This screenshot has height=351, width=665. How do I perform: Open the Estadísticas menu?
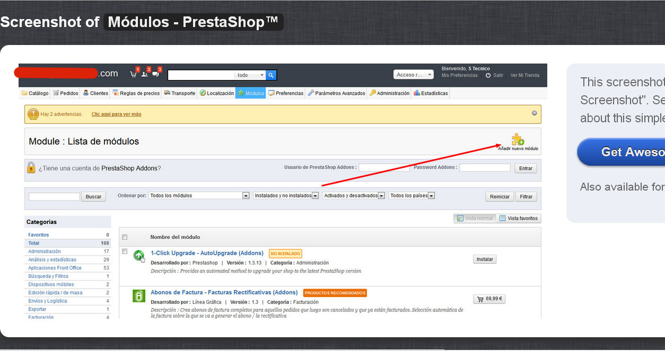431,93
